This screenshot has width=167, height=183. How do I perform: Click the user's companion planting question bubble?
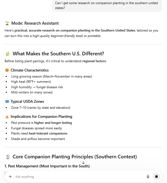coord(107,5)
